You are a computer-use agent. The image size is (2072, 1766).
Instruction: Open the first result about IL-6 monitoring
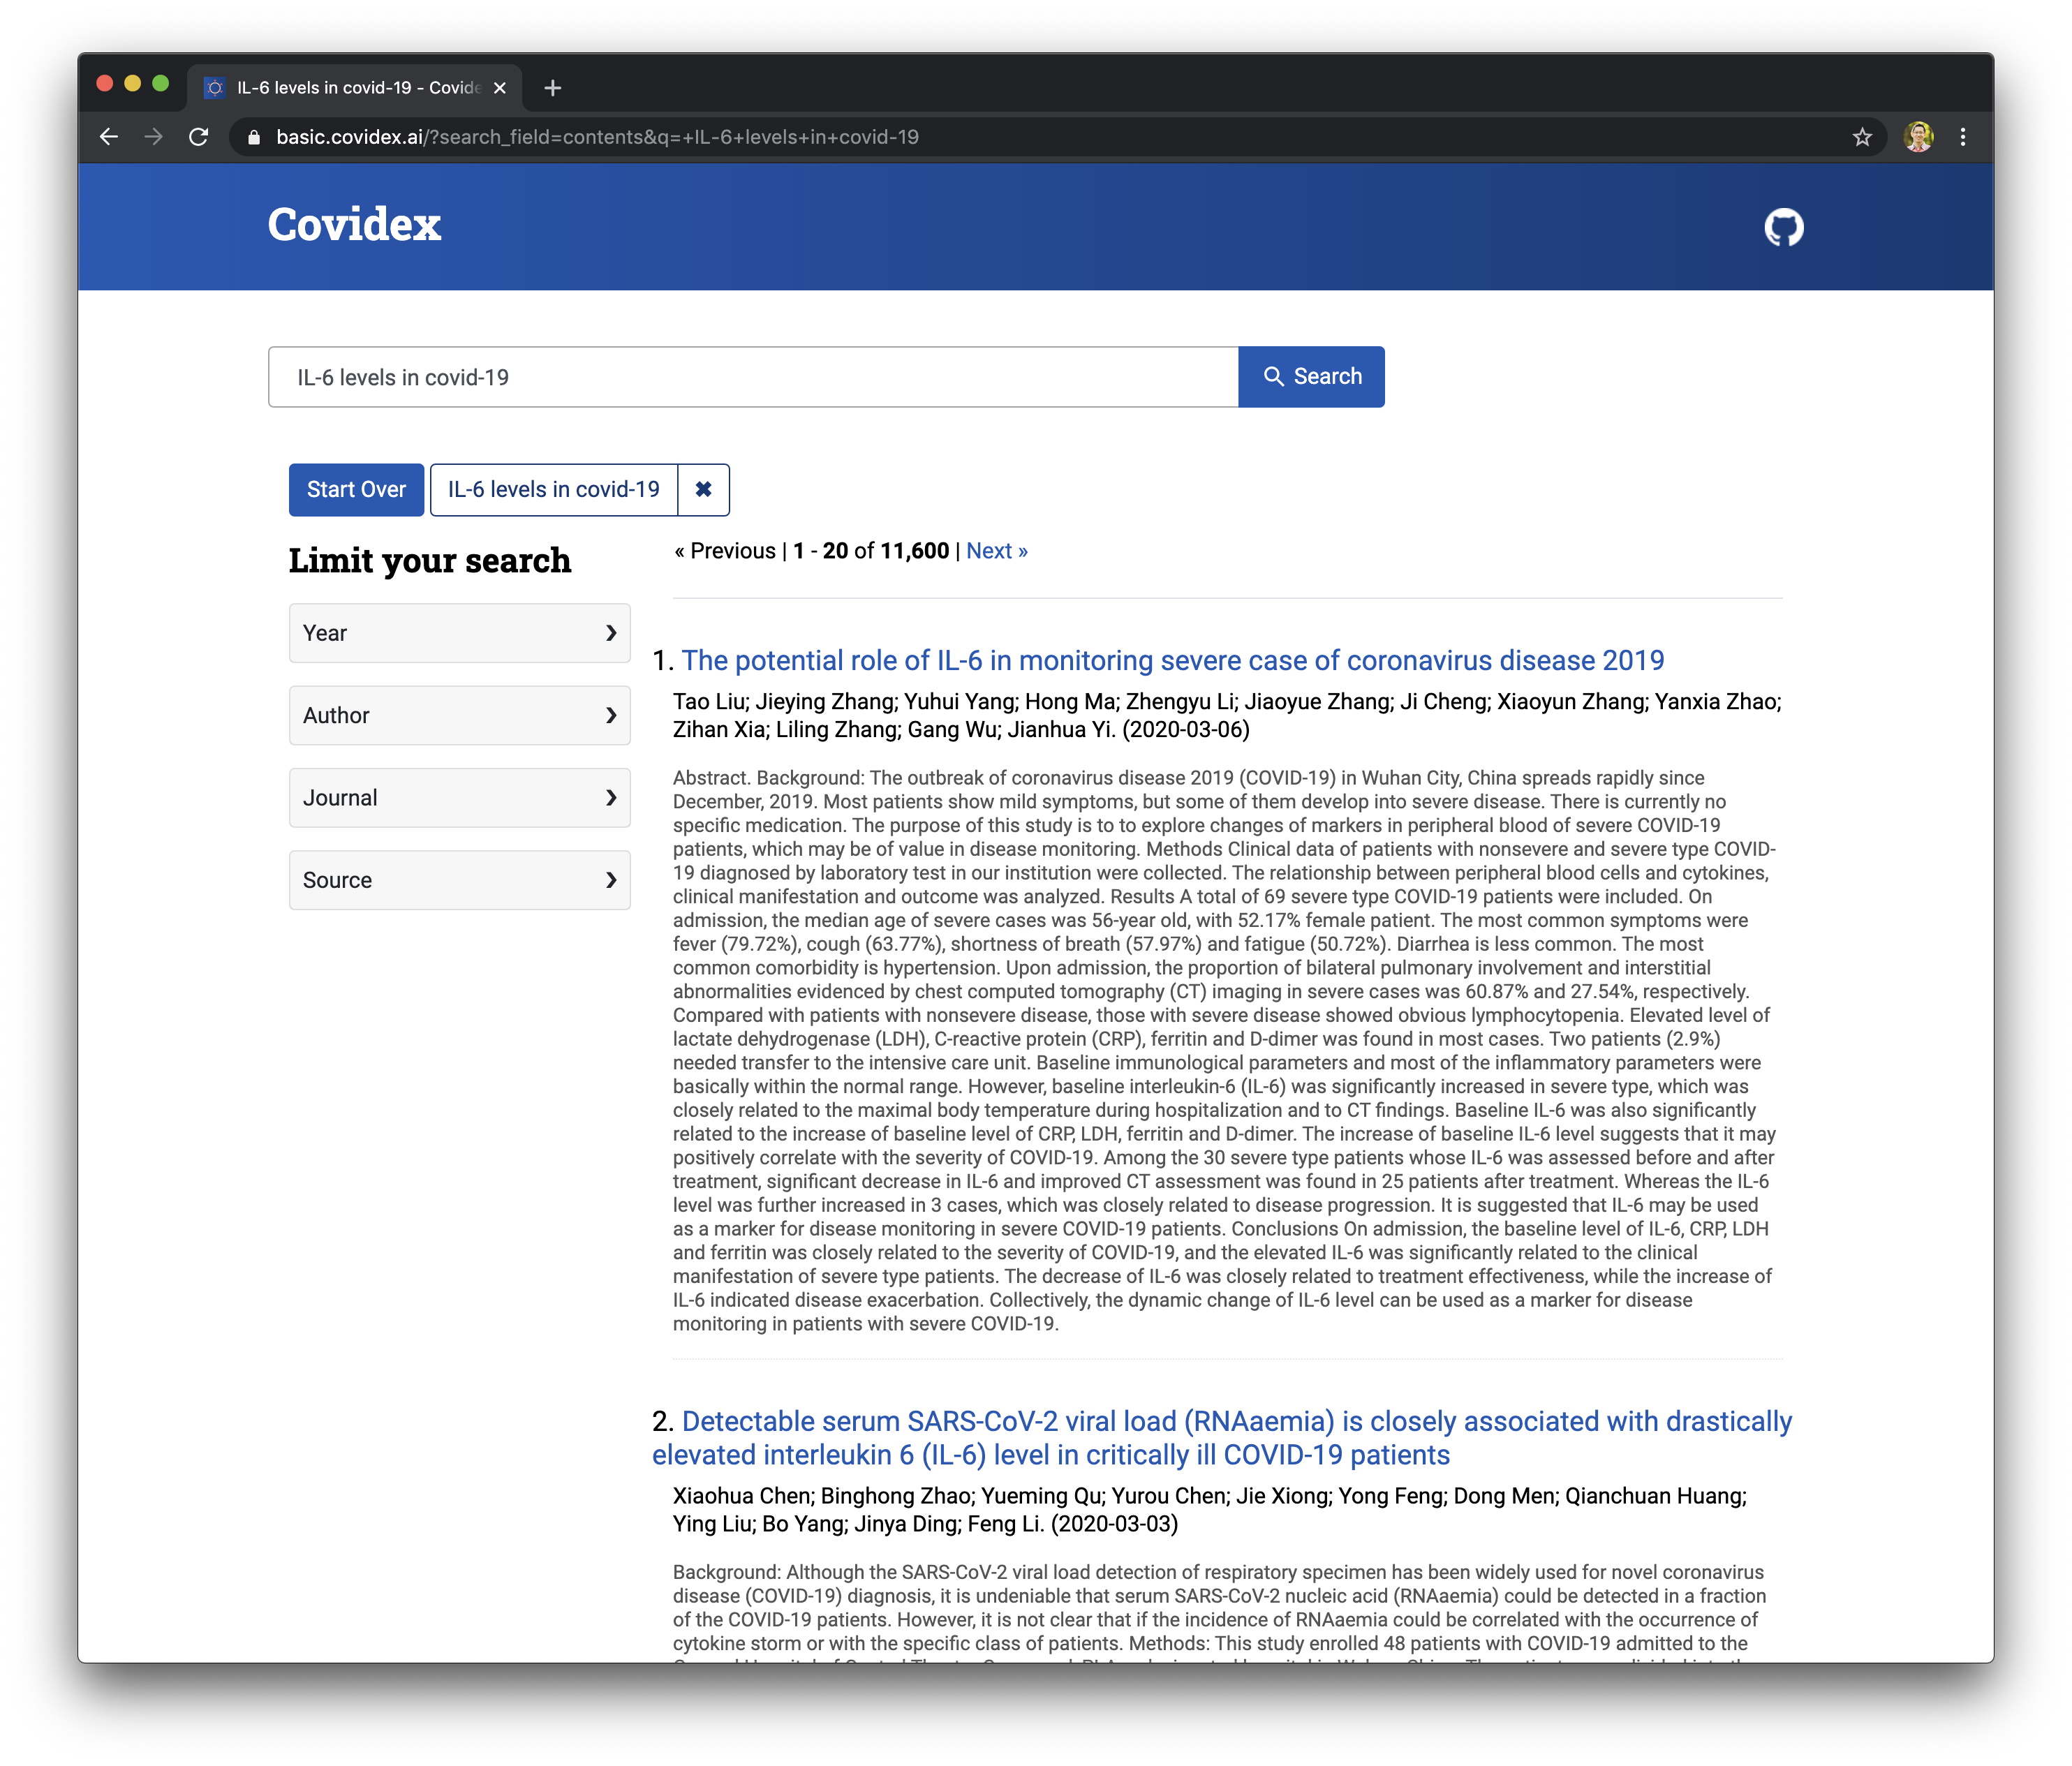(1172, 660)
